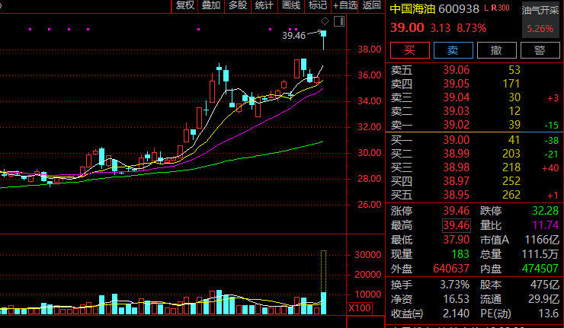Click the L margin-trading badge beside the stock code
Screen dimensions: 564x328
coord(485,8)
